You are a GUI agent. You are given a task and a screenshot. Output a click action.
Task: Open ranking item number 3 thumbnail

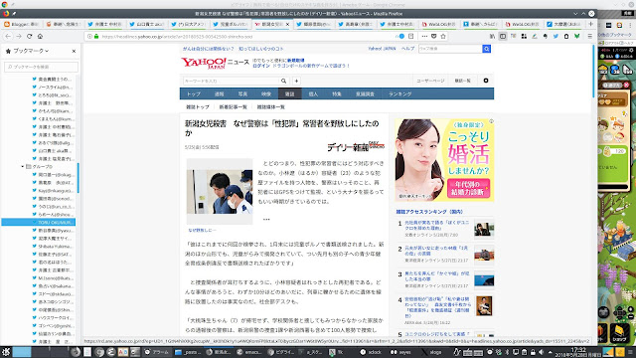pos(484,280)
